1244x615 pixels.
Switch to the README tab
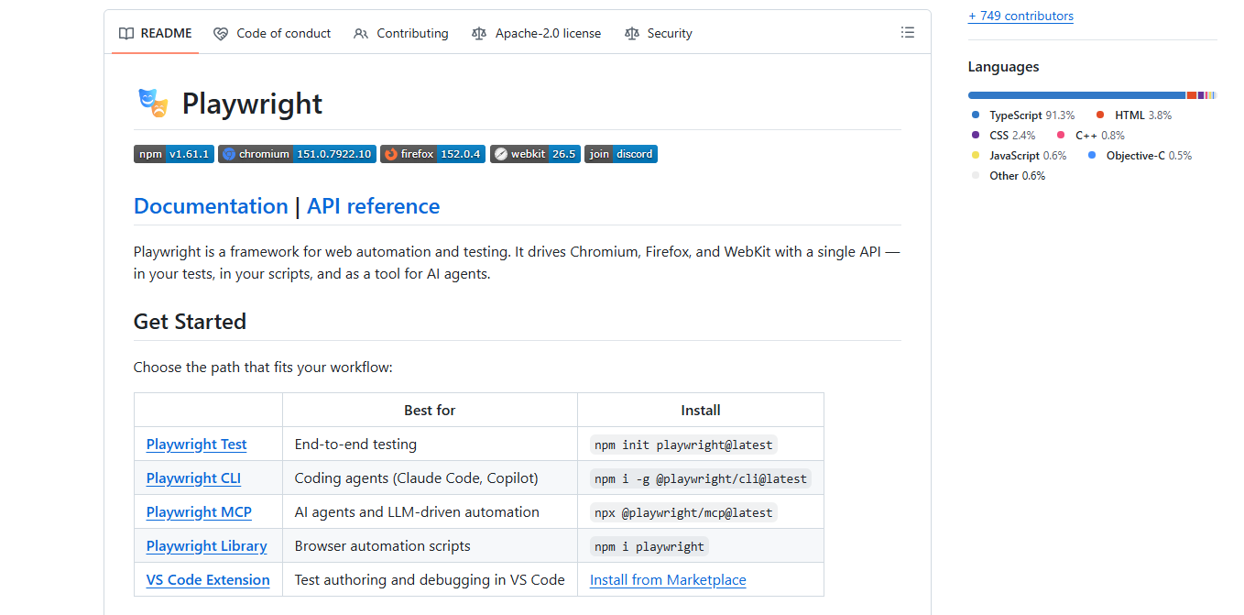pos(156,33)
